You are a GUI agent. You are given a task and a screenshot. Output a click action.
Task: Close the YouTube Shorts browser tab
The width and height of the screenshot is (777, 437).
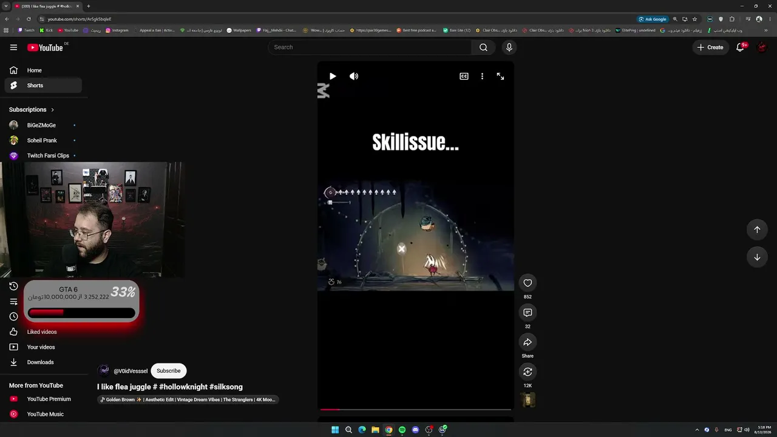(78, 6)
